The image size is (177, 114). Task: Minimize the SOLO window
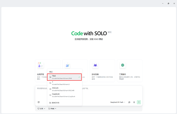point(163,4)
